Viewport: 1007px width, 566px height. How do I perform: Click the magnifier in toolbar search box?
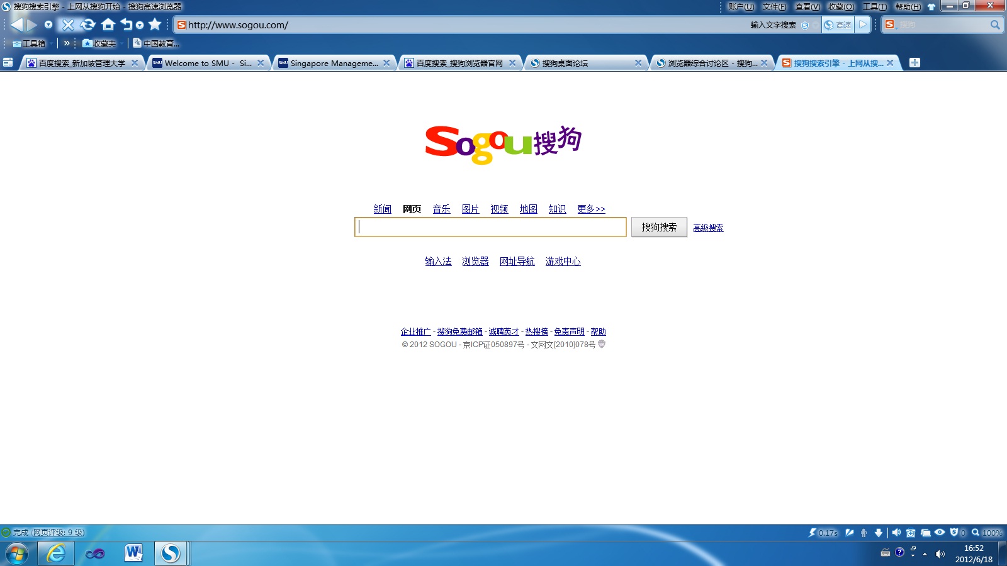click(995, 25)
